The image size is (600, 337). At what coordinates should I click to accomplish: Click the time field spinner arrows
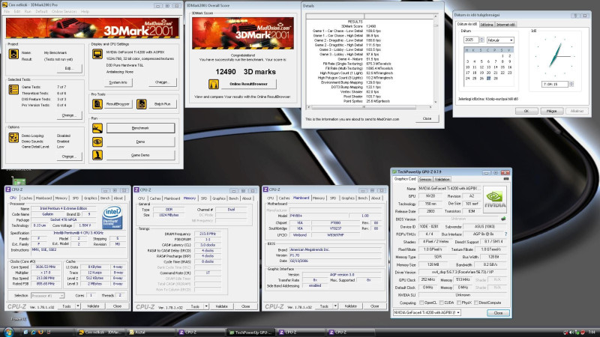click(x=571, y=84)
